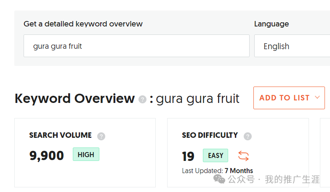
Task: Select the SEO difficulty score 19
Action: point(188,156)
